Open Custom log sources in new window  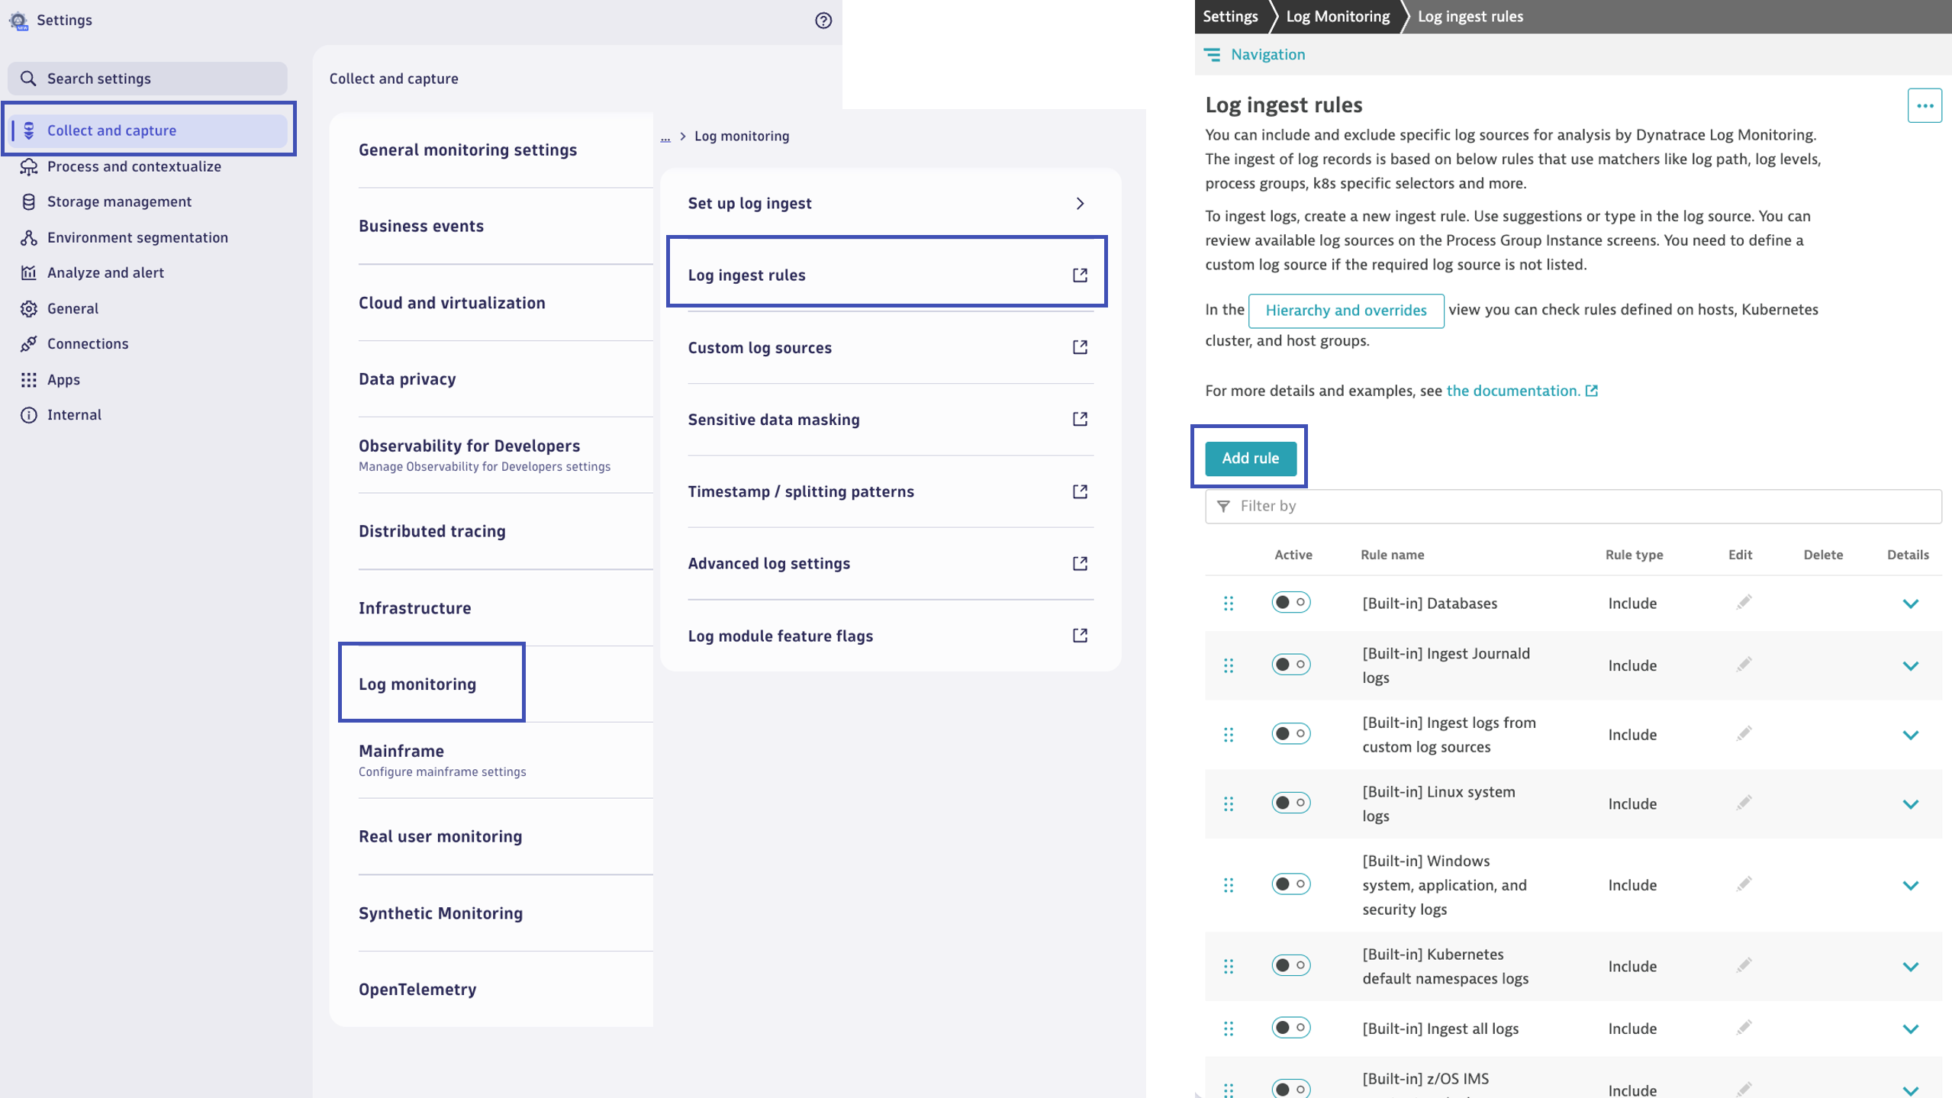(1080, 347)
